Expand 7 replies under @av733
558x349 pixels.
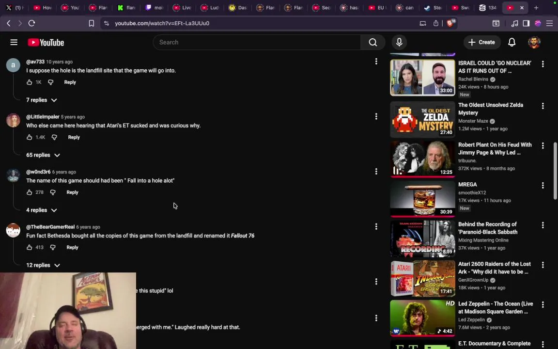click(41, 100)
